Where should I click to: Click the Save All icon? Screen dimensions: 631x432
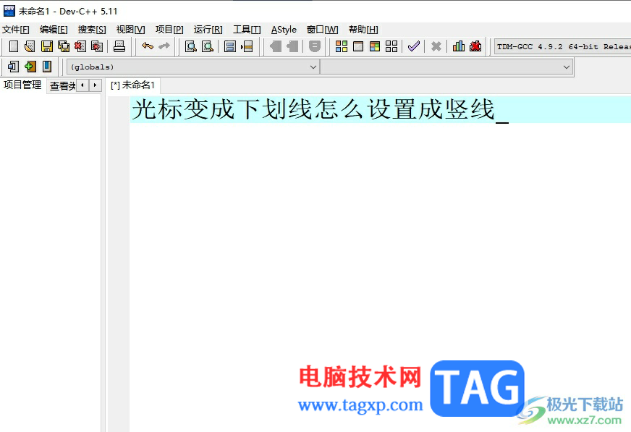point(64,46)
